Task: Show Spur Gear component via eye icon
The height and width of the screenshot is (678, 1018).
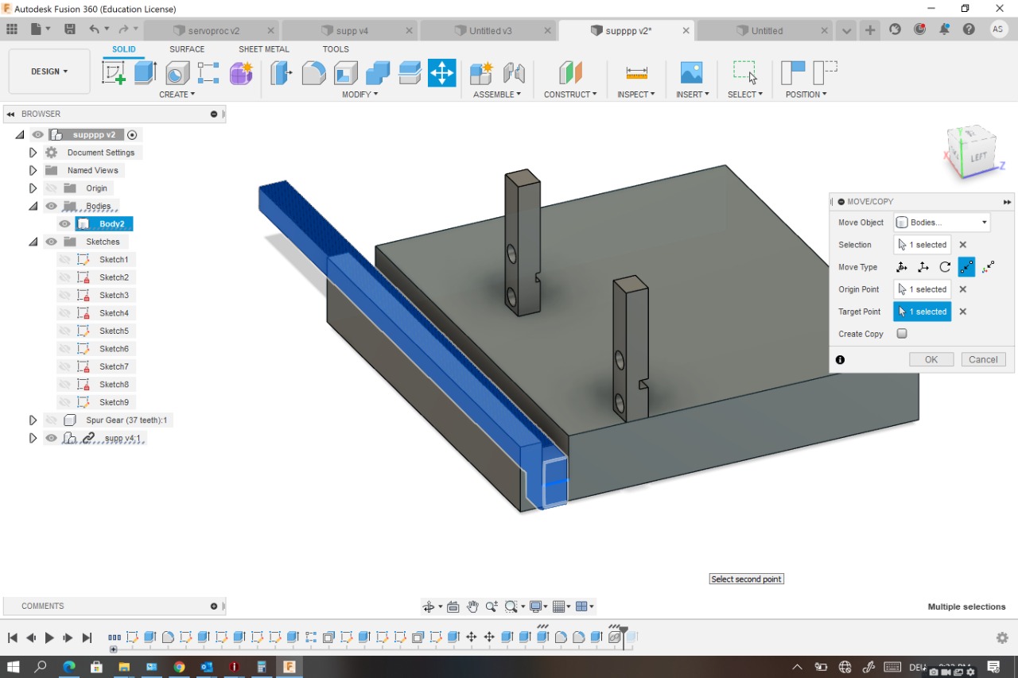Action: [52, 420]
